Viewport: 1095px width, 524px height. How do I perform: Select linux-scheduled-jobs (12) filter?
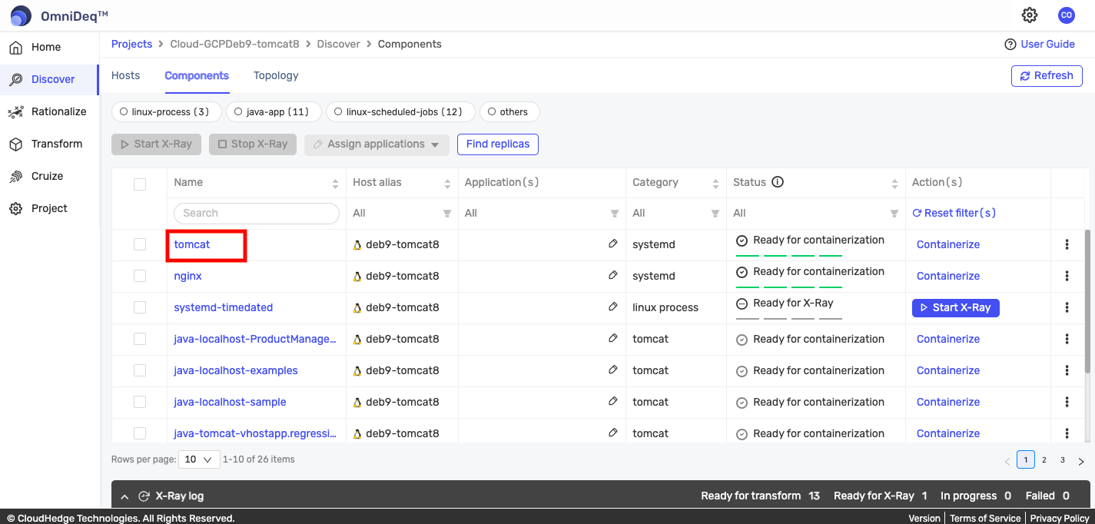pos(400,112)
